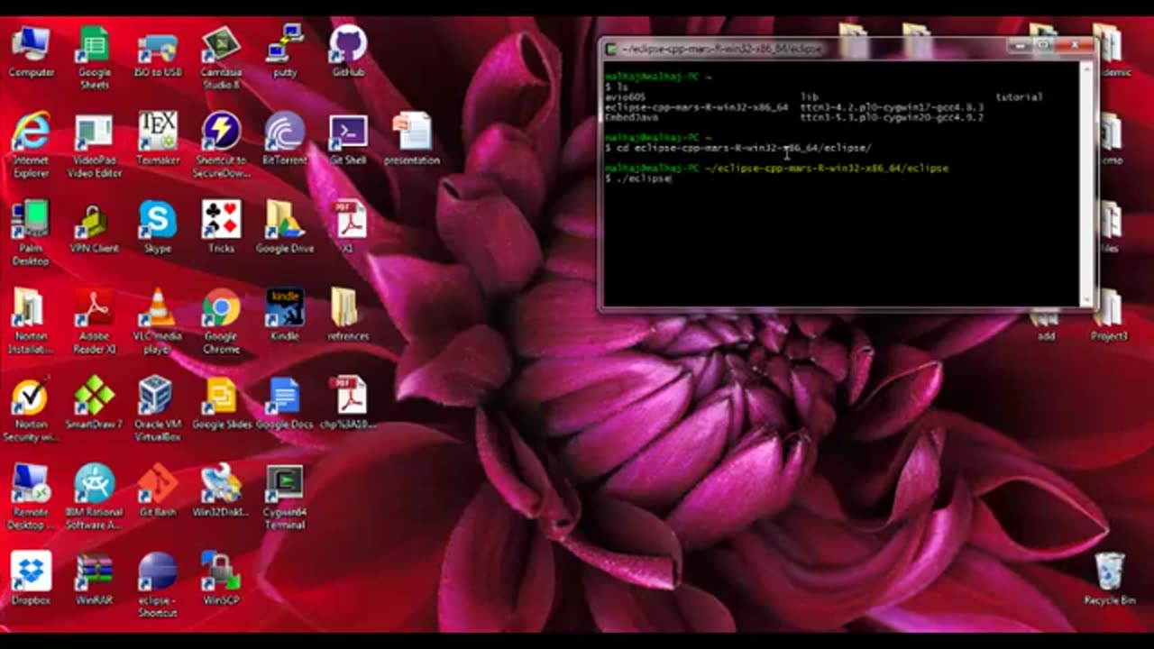Open the Google Docs icon

pyautogui.click(x=285, y=403)
